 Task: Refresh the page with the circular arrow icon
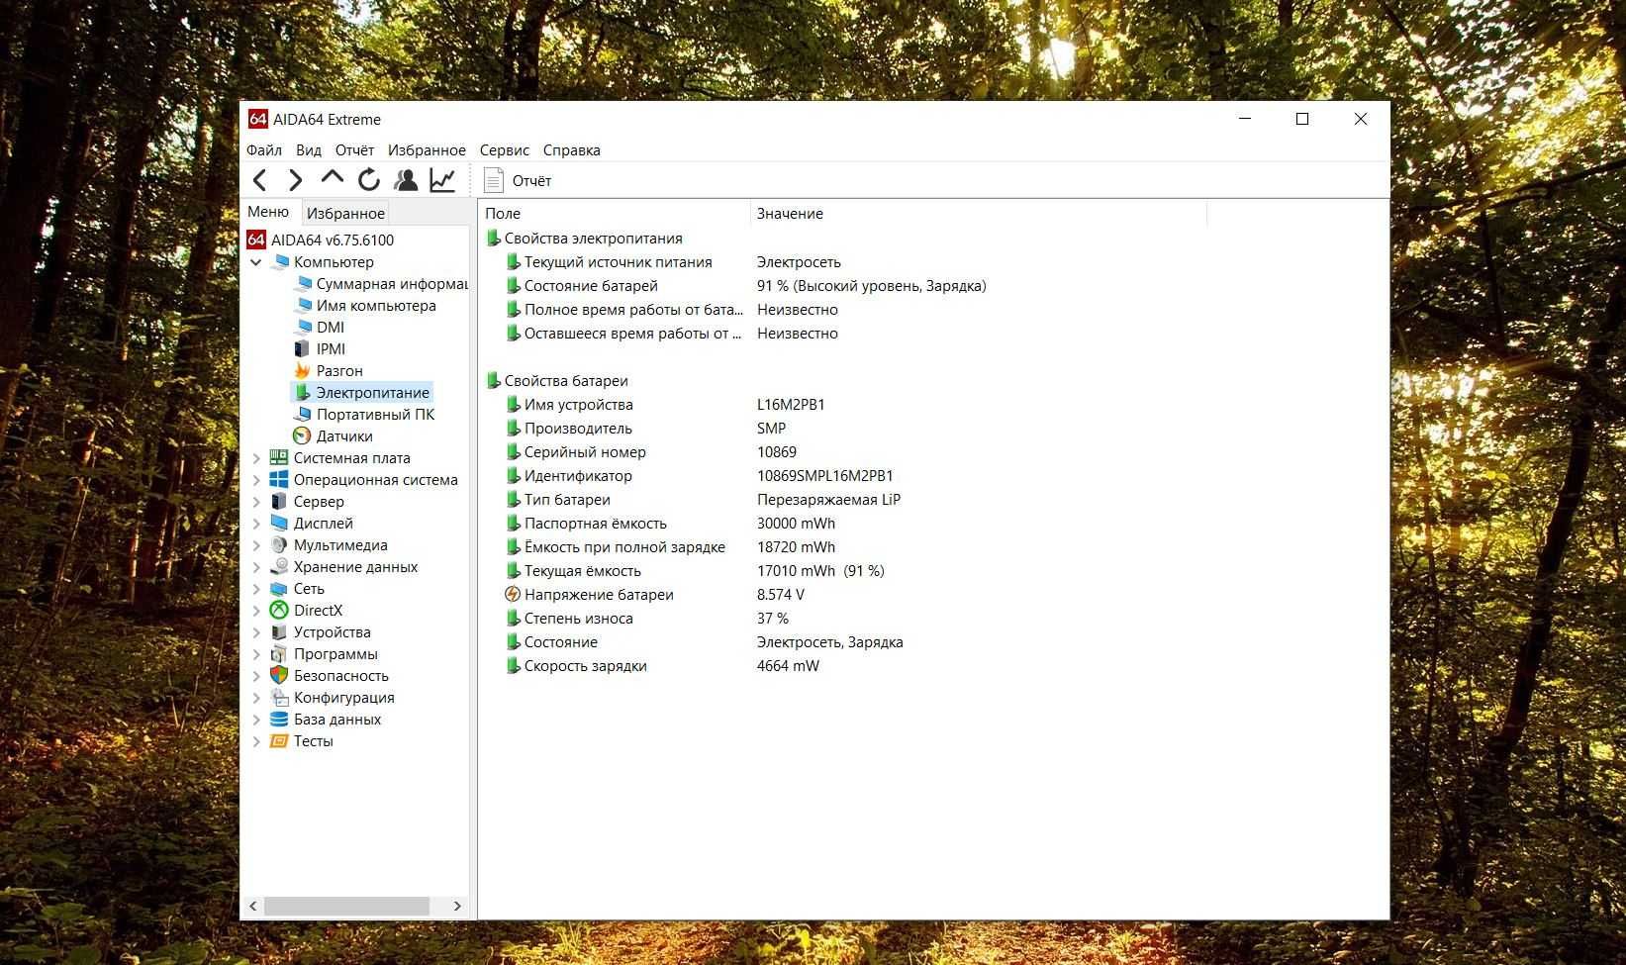point(368,180)
